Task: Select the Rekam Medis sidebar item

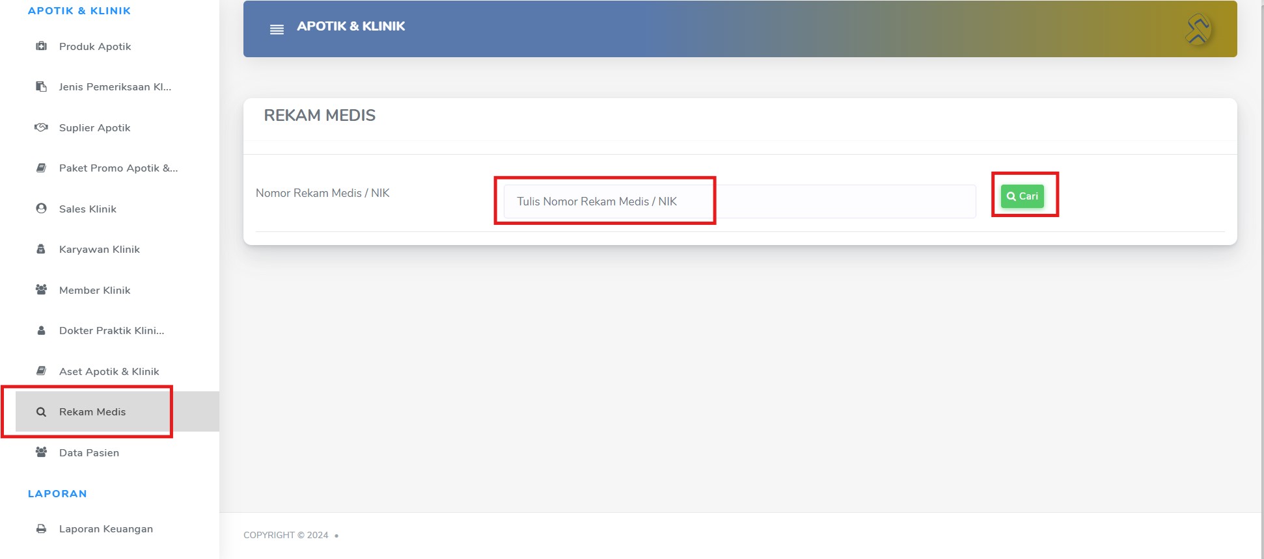Action: (x=117, y=411)
